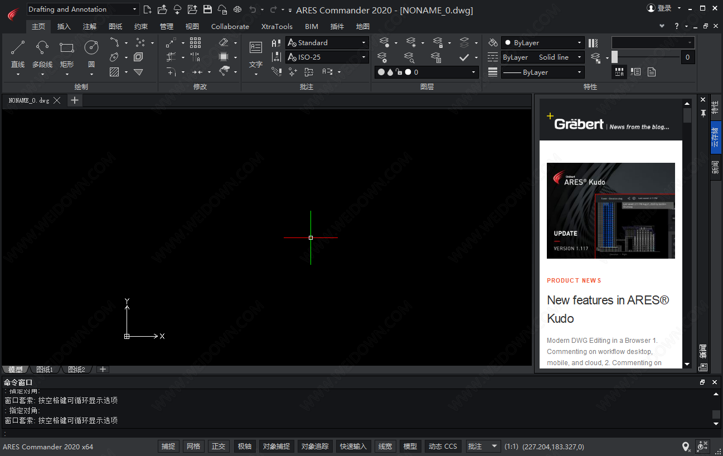Viewport: 723px width, 456px height.
Task: Click the transparency value field showing 0
Action: pos(688,57)
